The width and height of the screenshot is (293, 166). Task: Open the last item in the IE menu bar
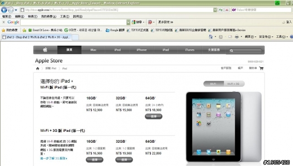[78, 16]
